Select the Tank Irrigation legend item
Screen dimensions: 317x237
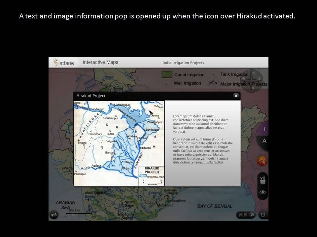tap(234, 75)
